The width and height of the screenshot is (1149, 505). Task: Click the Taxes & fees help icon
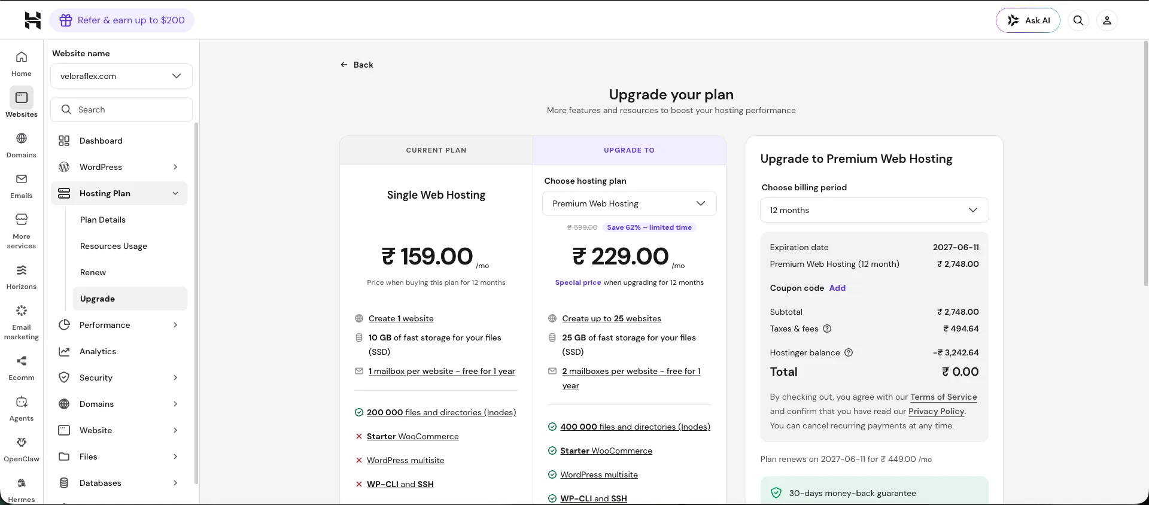click(x=827, y=328)
